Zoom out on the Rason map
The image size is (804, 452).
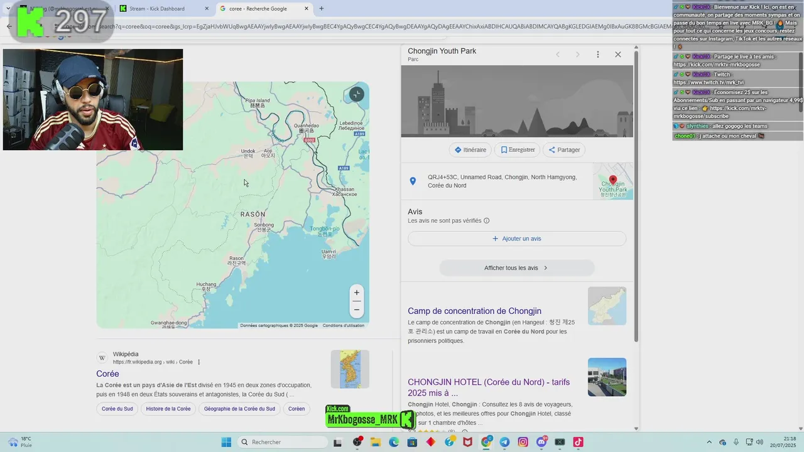point(357,309)
